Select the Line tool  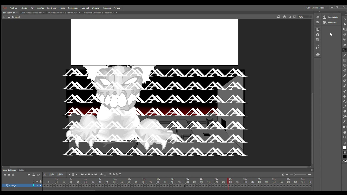coord(345,55)
